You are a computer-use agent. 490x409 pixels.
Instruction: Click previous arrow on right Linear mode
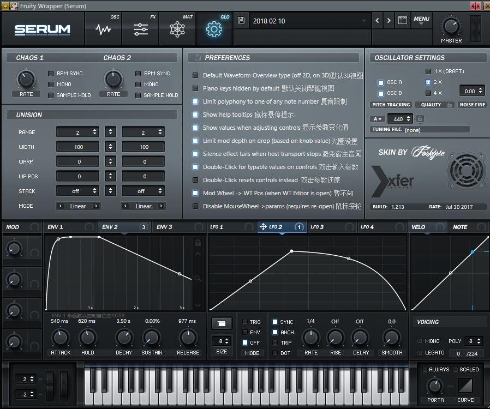pyautogui.click(x=126, y=206)
